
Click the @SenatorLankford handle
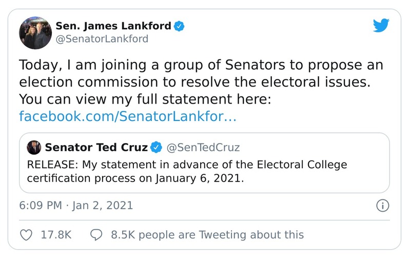pos(102,39)
